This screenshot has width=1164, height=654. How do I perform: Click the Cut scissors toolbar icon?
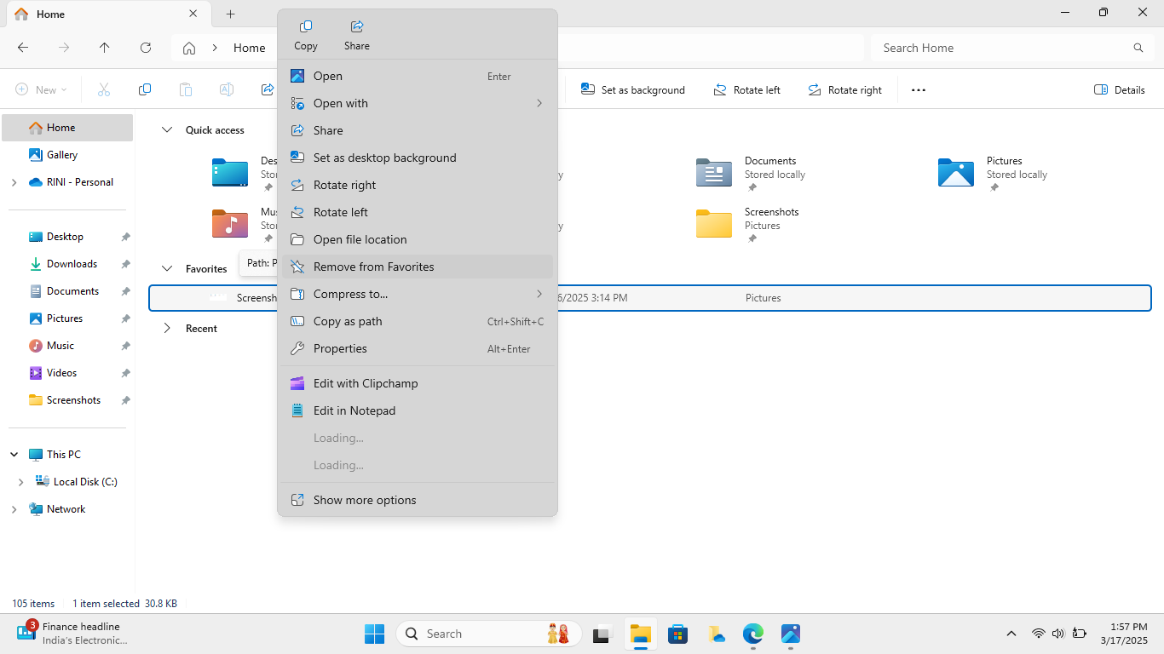click(104, 89)
